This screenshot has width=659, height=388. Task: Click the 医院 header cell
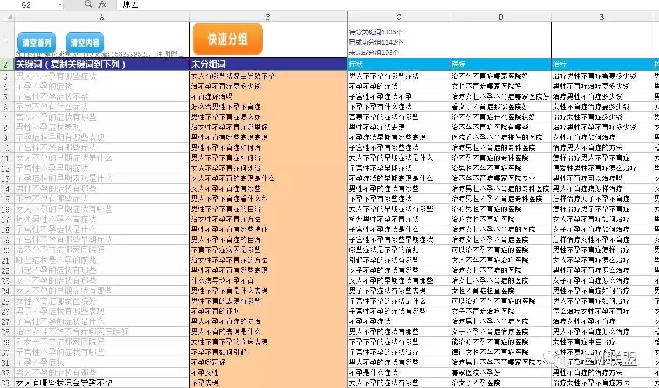(x=500, y=65)
